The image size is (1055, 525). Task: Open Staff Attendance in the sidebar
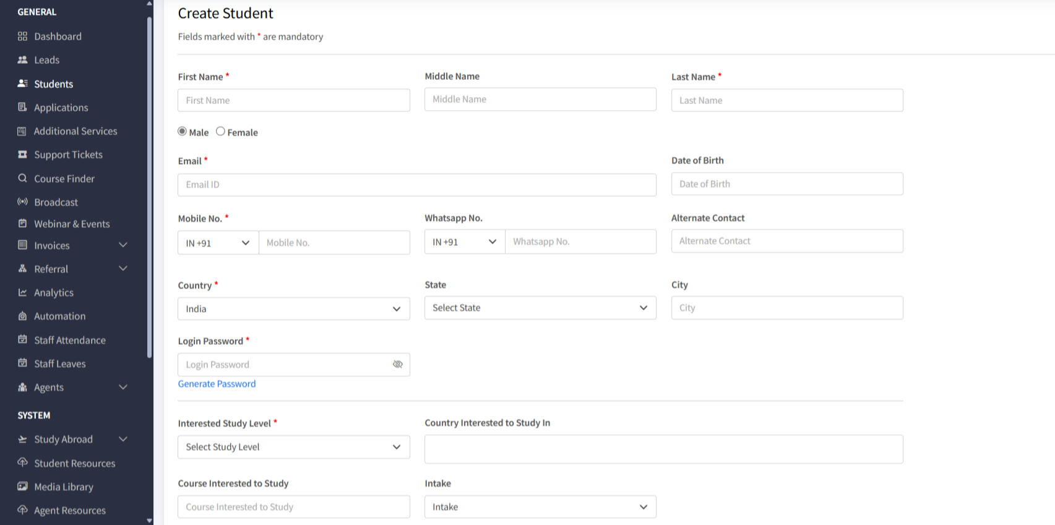pyautogui.click(x=69, y=341)
